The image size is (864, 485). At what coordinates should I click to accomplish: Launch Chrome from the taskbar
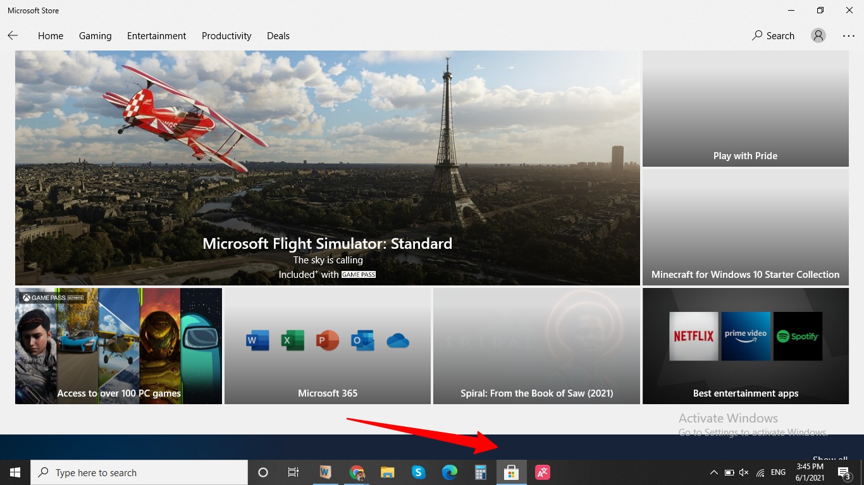pos(357,472)
